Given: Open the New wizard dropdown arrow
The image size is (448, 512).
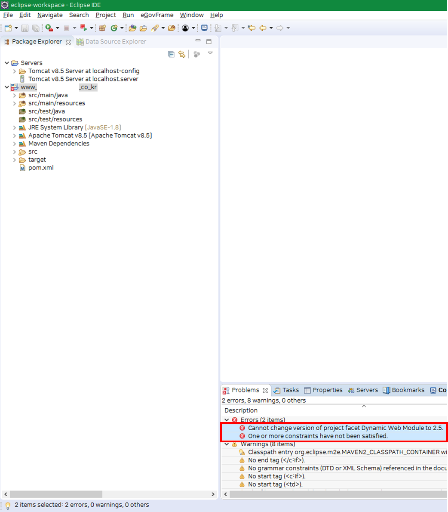Looking at the screenshot, I should click(16, 28).
